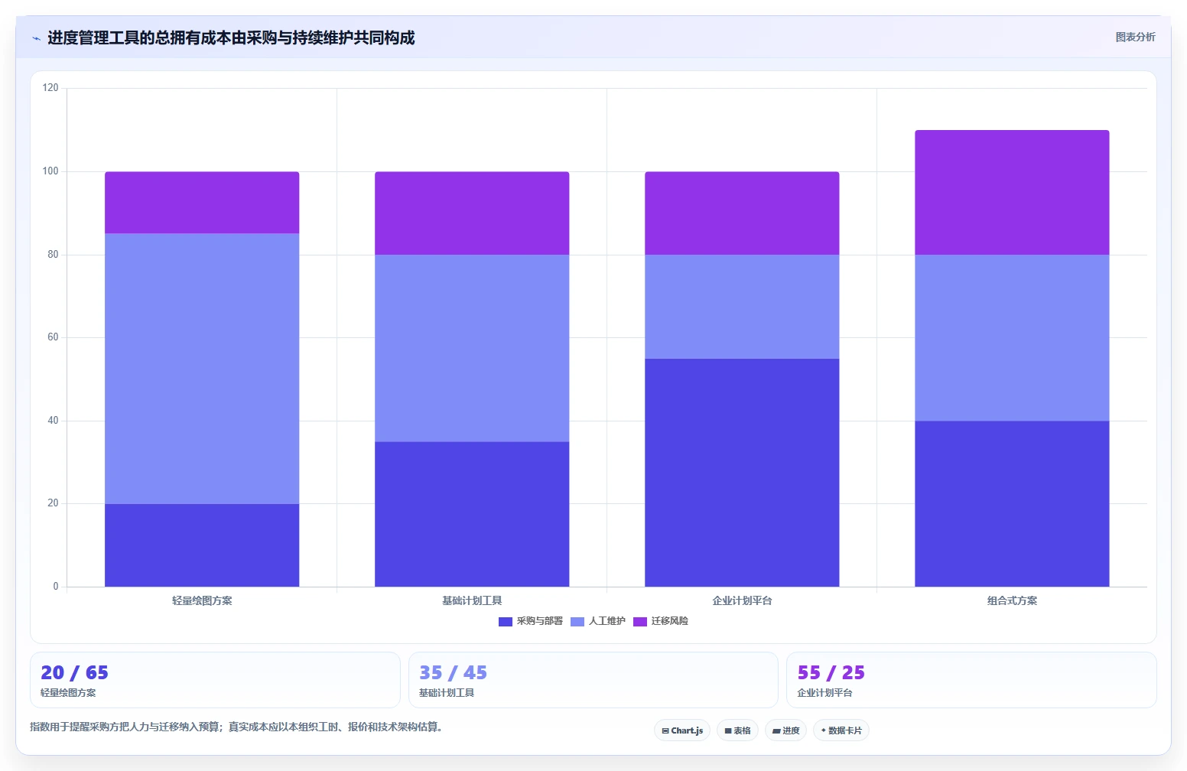
Task: Click the 0 y-axis tick label
Action: pos(56,587)
